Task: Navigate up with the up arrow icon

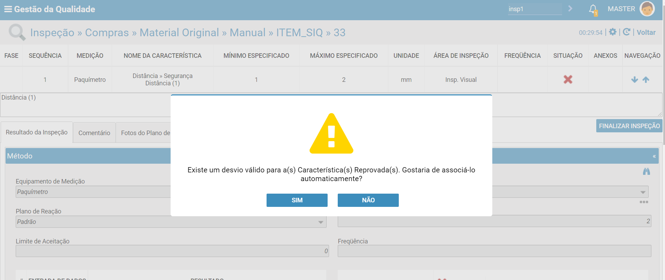Action: 646,80
